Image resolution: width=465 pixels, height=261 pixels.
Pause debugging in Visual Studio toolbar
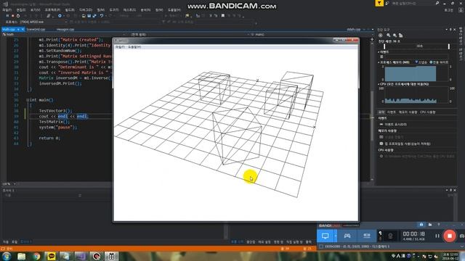[7, 16]
